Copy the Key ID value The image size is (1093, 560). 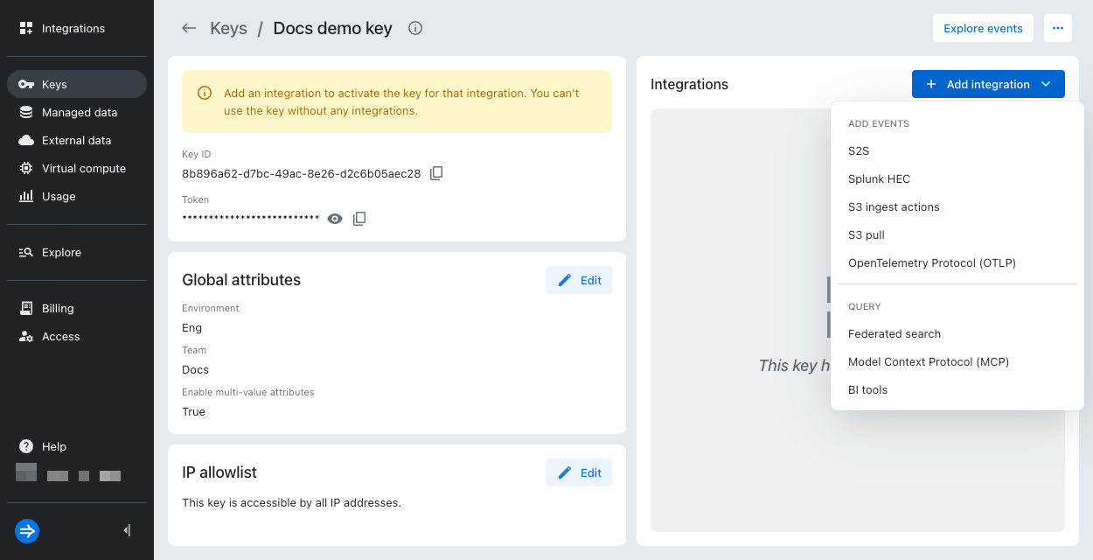[437, 173]
